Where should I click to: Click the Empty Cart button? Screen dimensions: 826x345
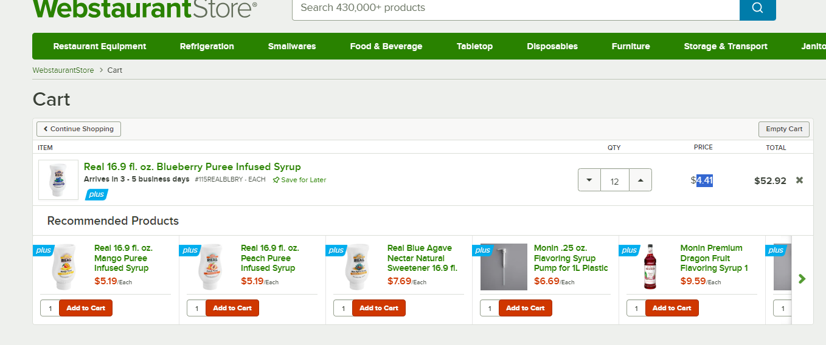[784, 129]
